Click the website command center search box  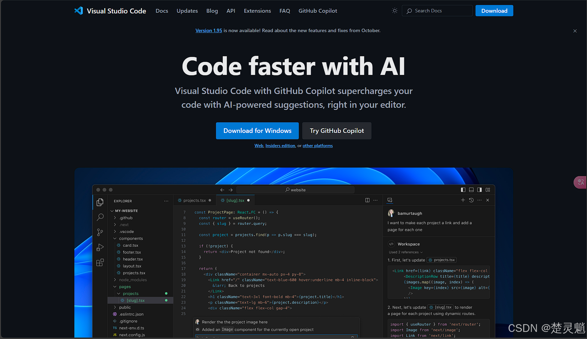click(x=295, y=190)
